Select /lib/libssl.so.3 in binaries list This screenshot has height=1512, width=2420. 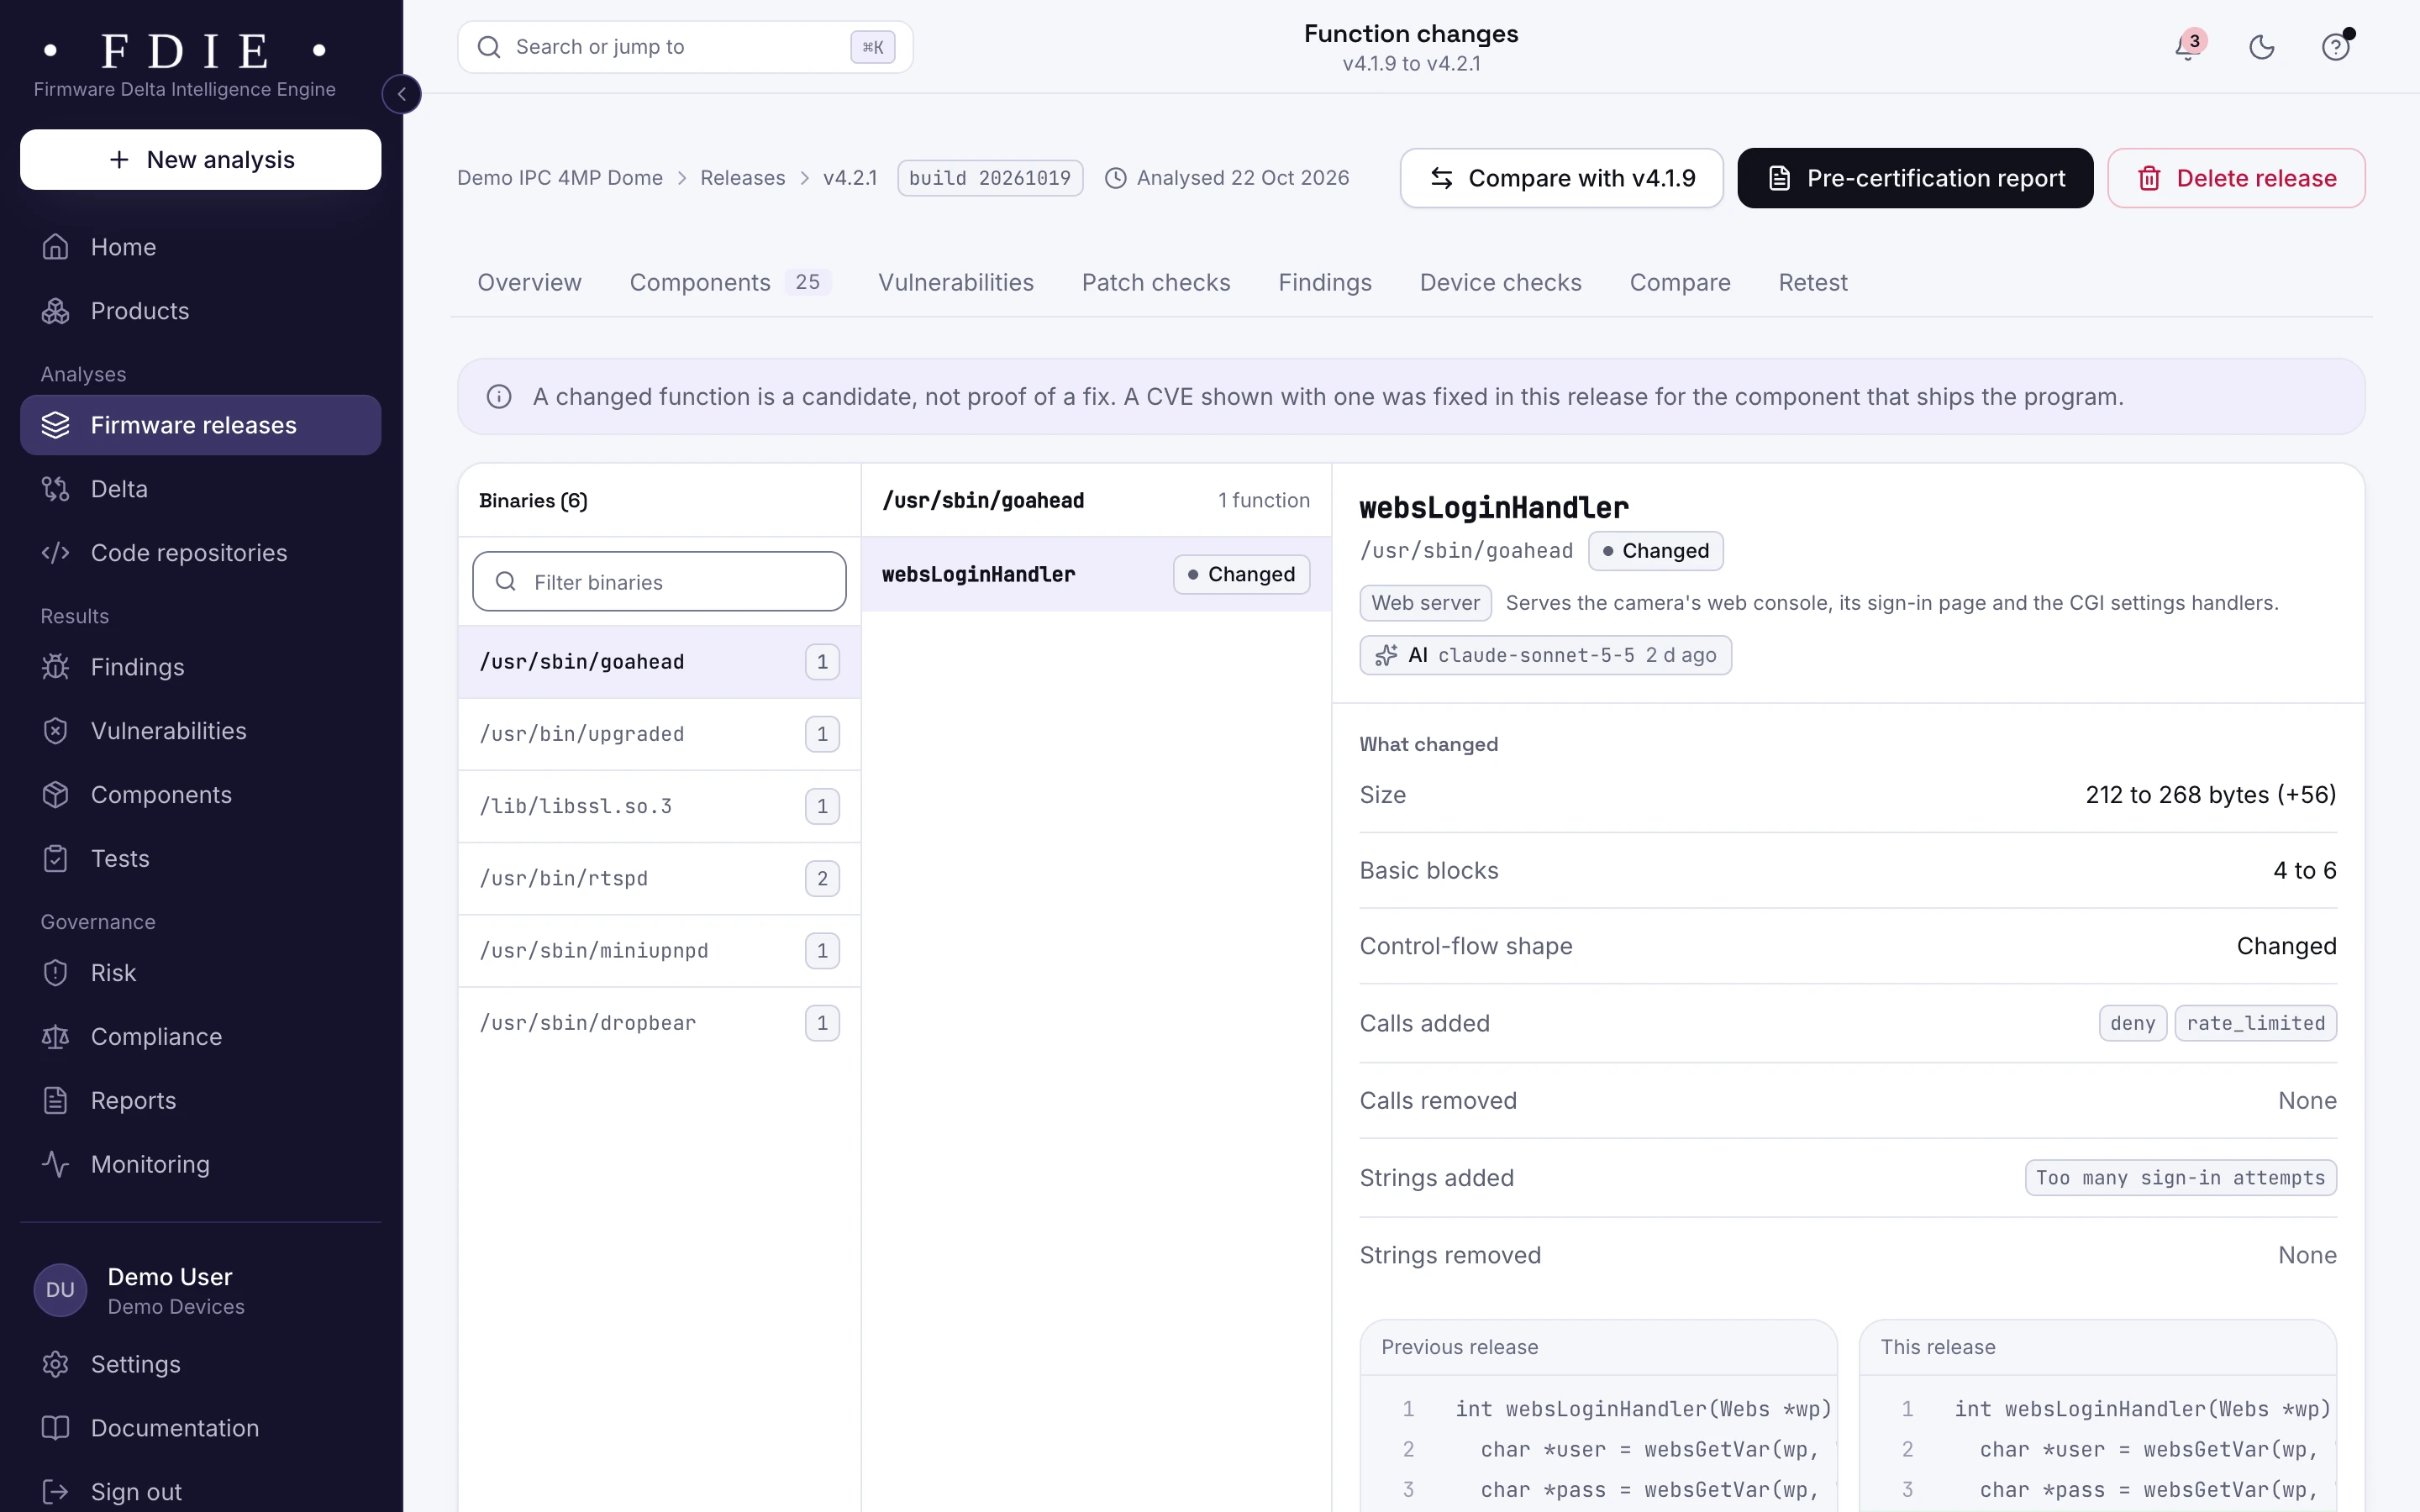(x=659, y=806)
